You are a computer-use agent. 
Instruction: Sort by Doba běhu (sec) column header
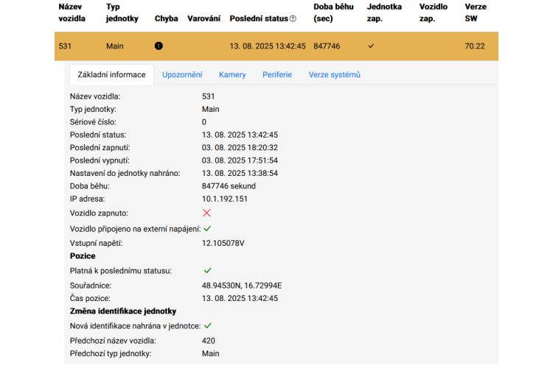click(333, 13)
